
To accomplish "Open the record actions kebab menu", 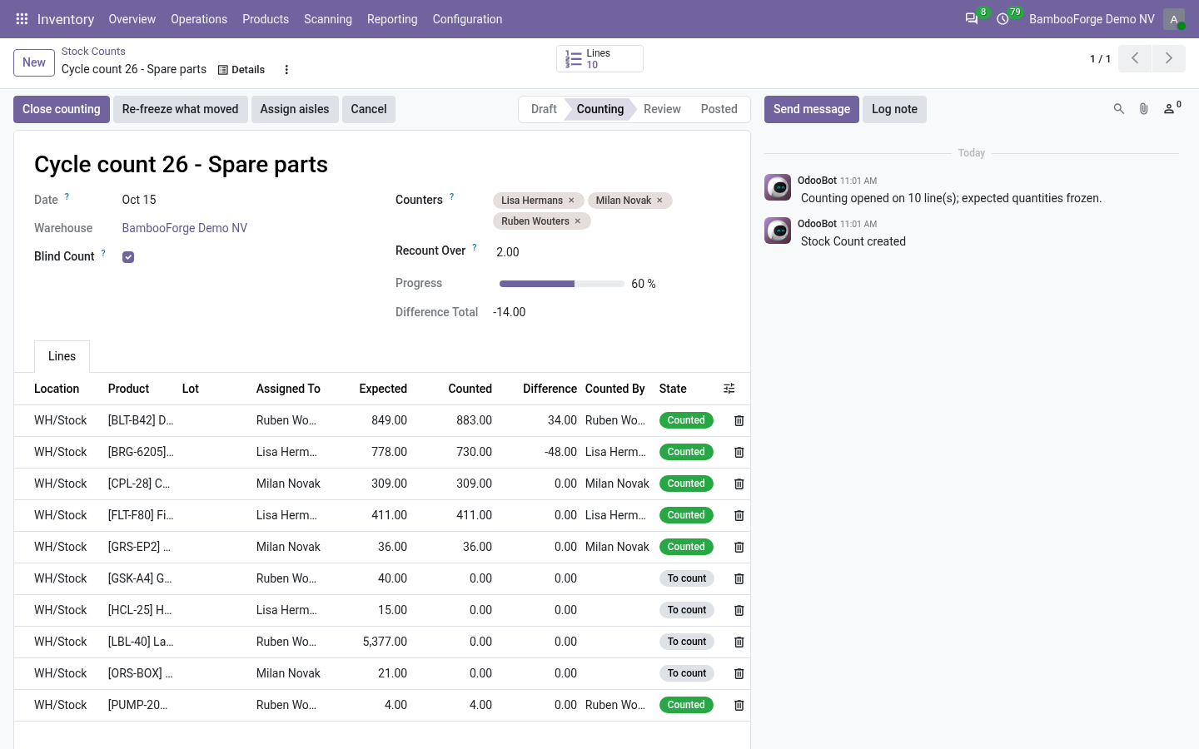I will click(286, 70).
